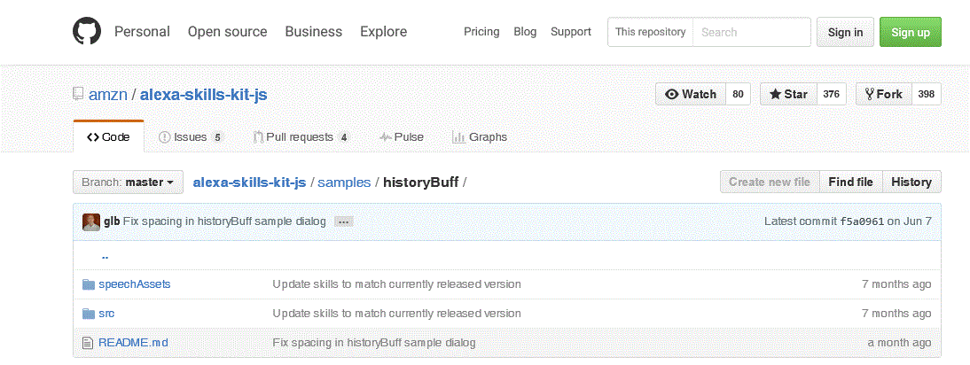Open the latest commit message link in header
This screenshot has height=365, width=970.
click(224, 221)
